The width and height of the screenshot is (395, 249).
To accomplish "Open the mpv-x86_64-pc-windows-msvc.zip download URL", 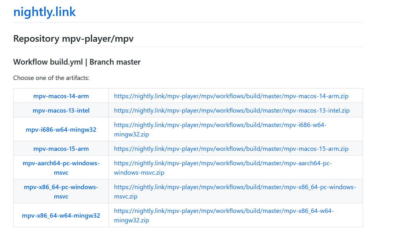I will pyautogui.click(x=235, y=187).
